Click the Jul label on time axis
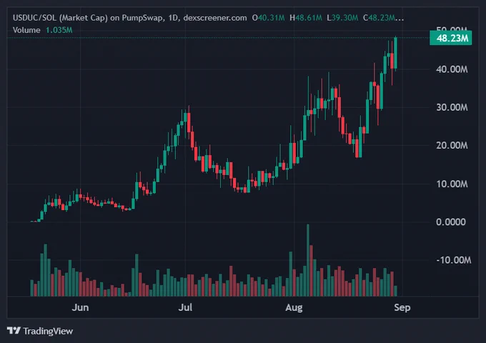This screenshot has width=486, height=343. 185,307
